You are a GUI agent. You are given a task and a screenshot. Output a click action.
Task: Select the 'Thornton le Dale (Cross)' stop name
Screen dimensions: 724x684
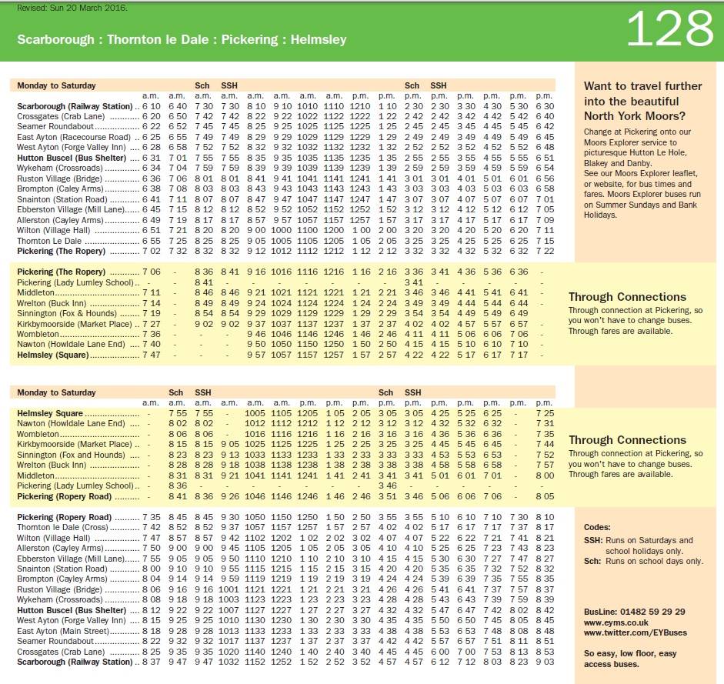click(62, 528)
